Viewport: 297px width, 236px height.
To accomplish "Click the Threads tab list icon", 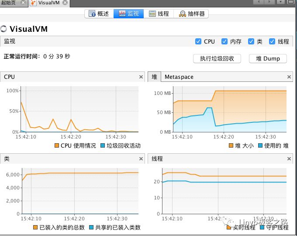I will 152,13.
